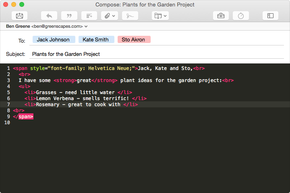Image resolution: width=290 pixels, height=193 pixels.
Task: Click the timer stopwatch toolbar icon
Action: (241, 16)
